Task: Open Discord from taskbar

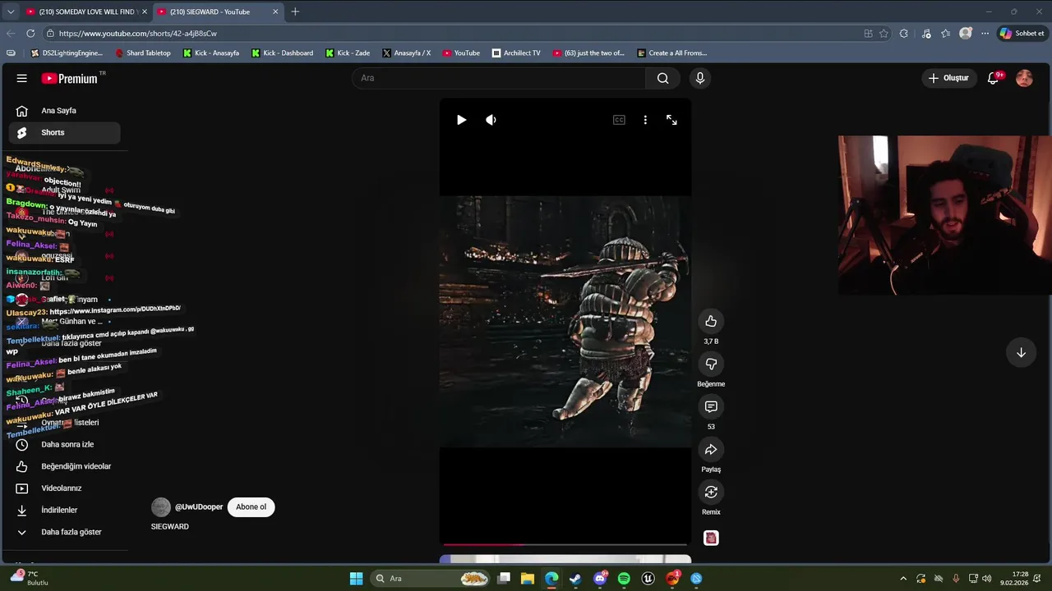Action: pos(600,579)
